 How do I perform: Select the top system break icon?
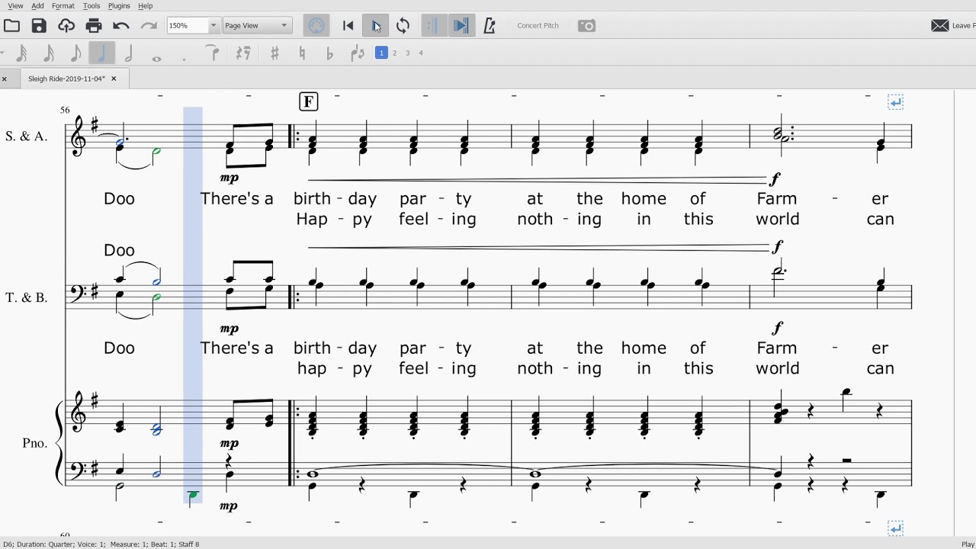click(896, 102)
